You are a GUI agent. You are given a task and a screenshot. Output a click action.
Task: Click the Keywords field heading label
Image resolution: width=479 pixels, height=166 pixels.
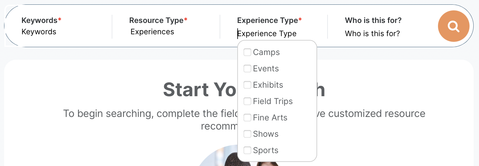39,20
